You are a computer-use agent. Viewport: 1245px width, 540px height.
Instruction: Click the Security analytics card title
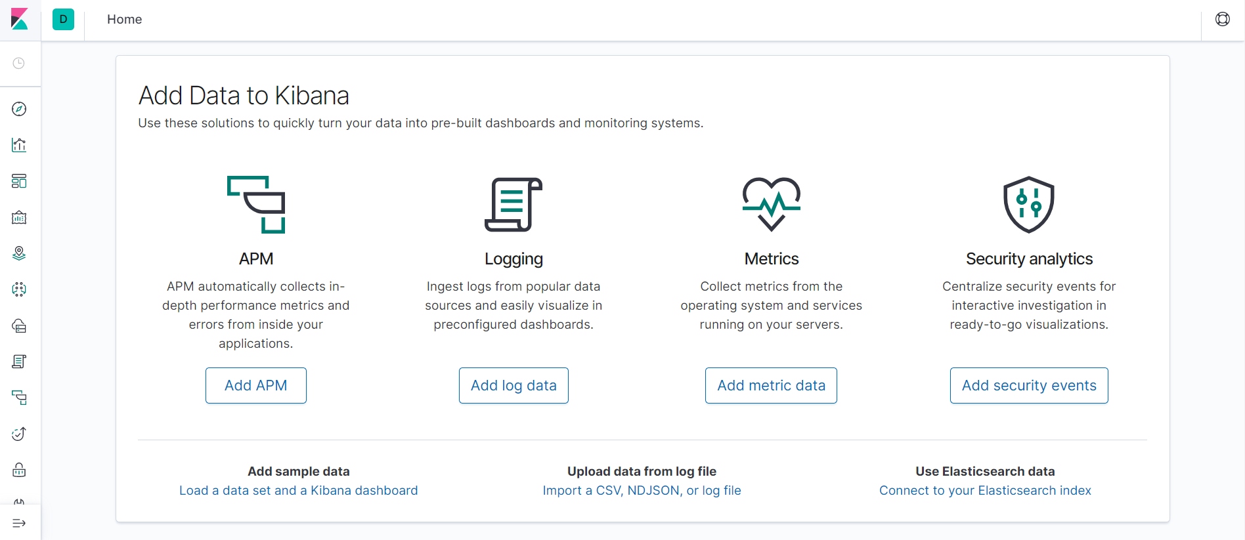click(x=1029, y=259)
